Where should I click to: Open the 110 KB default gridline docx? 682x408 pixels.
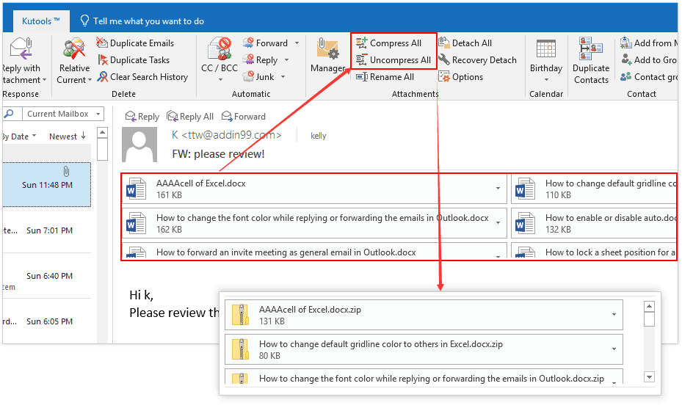pyautogui.click(x=594, y=189)
